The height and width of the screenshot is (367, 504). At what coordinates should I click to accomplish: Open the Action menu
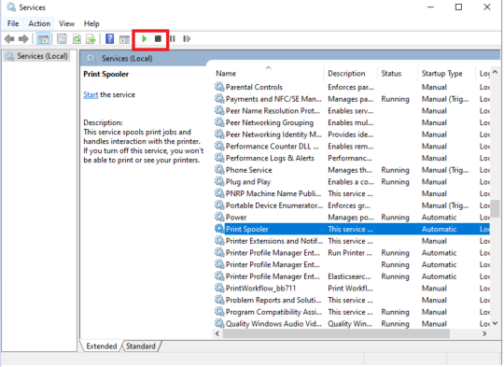39,23
